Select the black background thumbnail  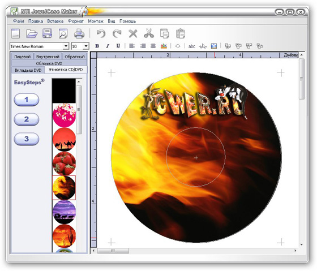click(x=64, y=91)
